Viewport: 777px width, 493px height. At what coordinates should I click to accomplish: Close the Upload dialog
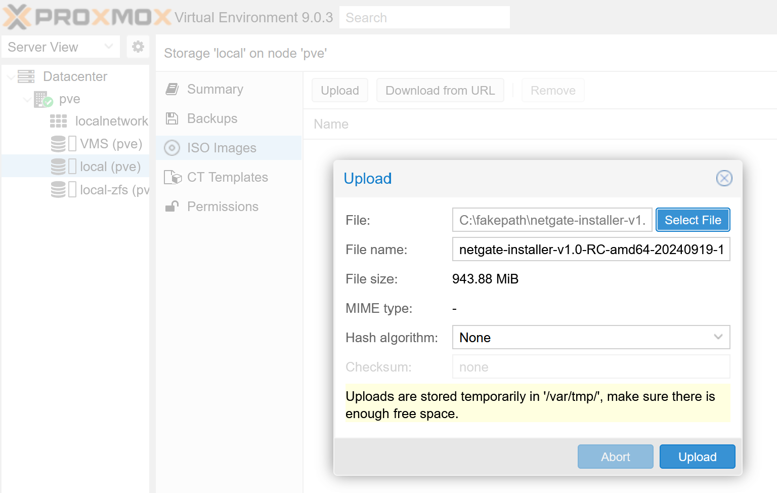[x=724, y=178]
